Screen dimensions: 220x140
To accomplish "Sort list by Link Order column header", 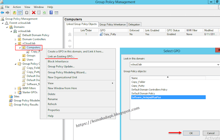I will (x=86, y=30).
